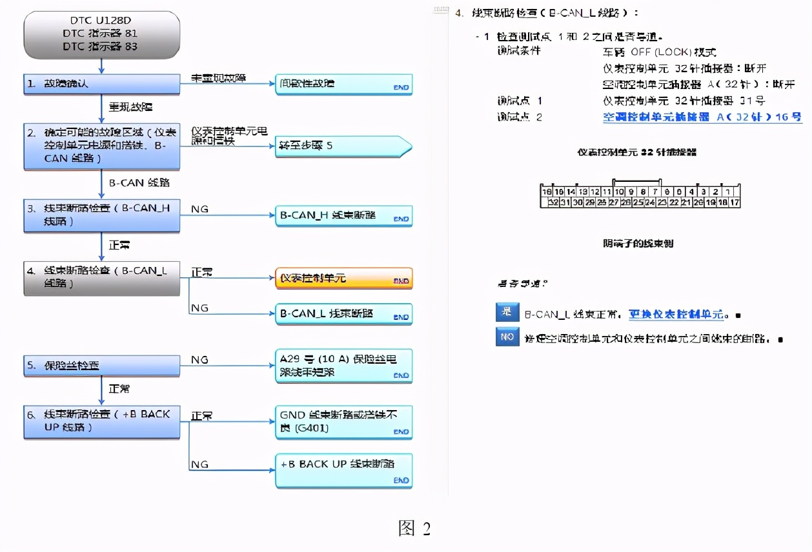Screen dimensions: 812x552
Task: Select the 线束断路检查 B-CAN_L step 4 box
Action: point(101,279)
